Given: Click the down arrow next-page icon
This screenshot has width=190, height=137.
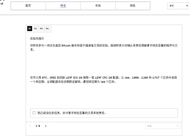Looking at the screenshot, I should [x=46, y=126].
